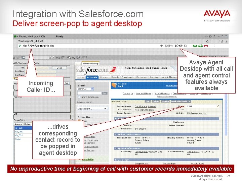Click the Add button in customer panel
The image size is (242, 181).
click(67, 83)
